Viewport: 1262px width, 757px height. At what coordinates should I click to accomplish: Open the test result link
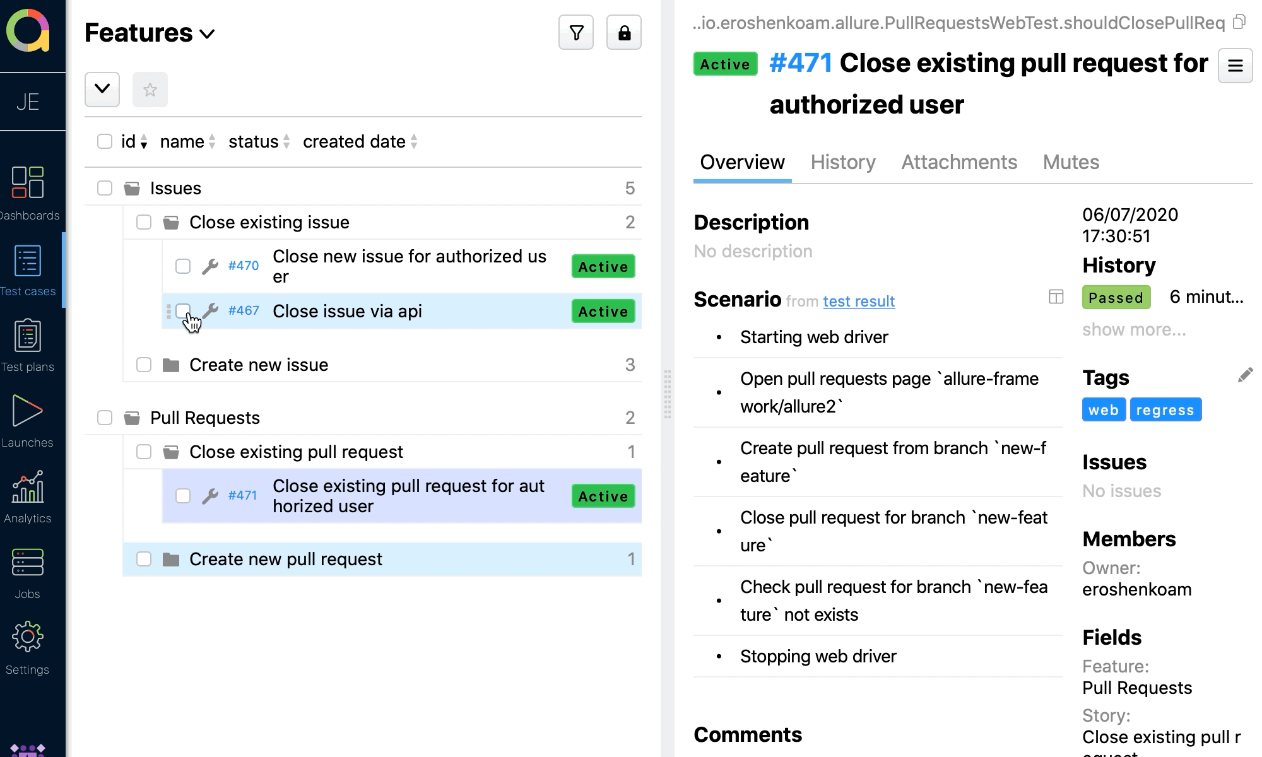(x=858, y=302)
